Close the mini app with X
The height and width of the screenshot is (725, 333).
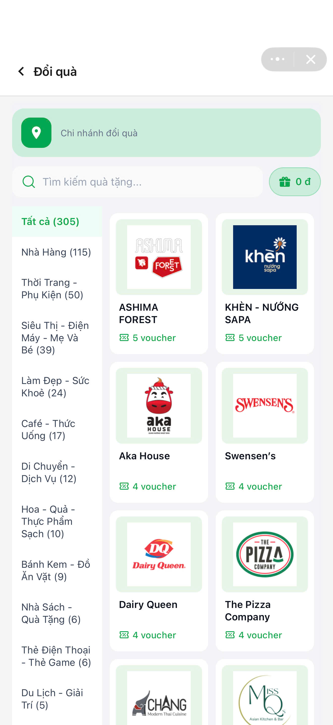tap(311, 59)
